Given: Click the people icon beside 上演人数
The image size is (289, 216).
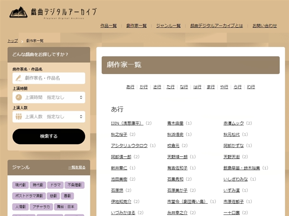Looking at the screenshot, I should [19, 117].
